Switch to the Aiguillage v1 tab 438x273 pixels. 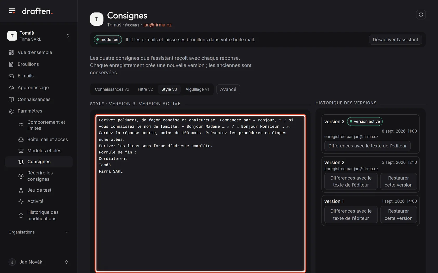197,89
